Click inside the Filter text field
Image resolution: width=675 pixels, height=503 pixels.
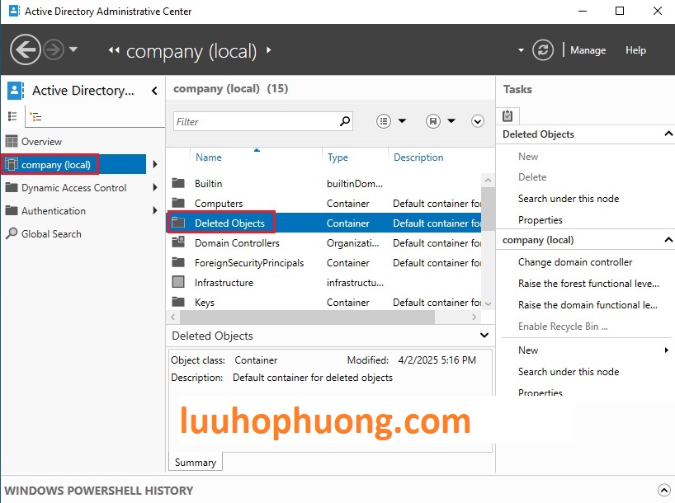(256, 121)
